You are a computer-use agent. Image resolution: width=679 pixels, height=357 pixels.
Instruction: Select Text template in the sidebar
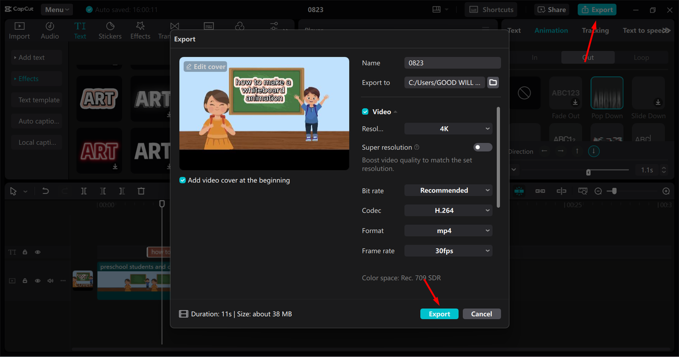[36, 100]
